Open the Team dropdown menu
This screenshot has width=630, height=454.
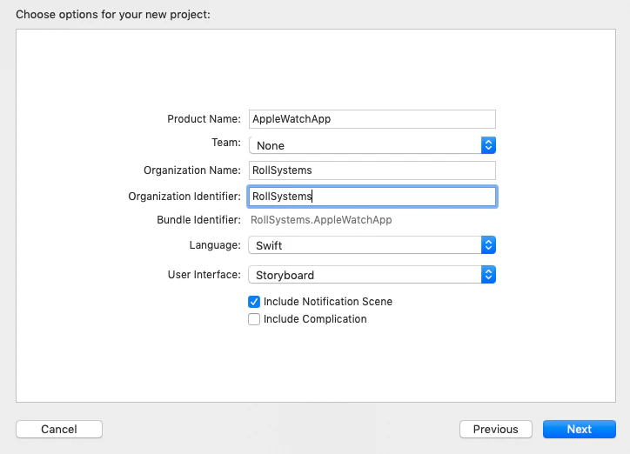pos(372,145)
